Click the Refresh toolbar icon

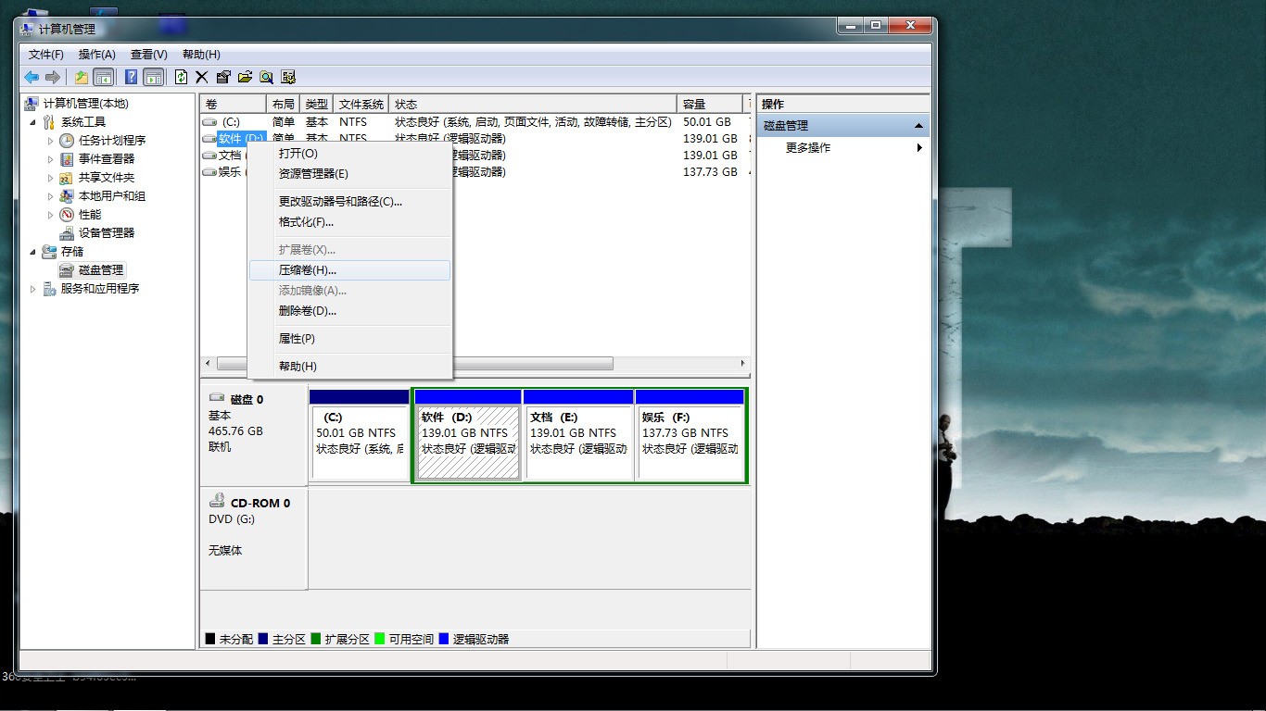(181, 77)
